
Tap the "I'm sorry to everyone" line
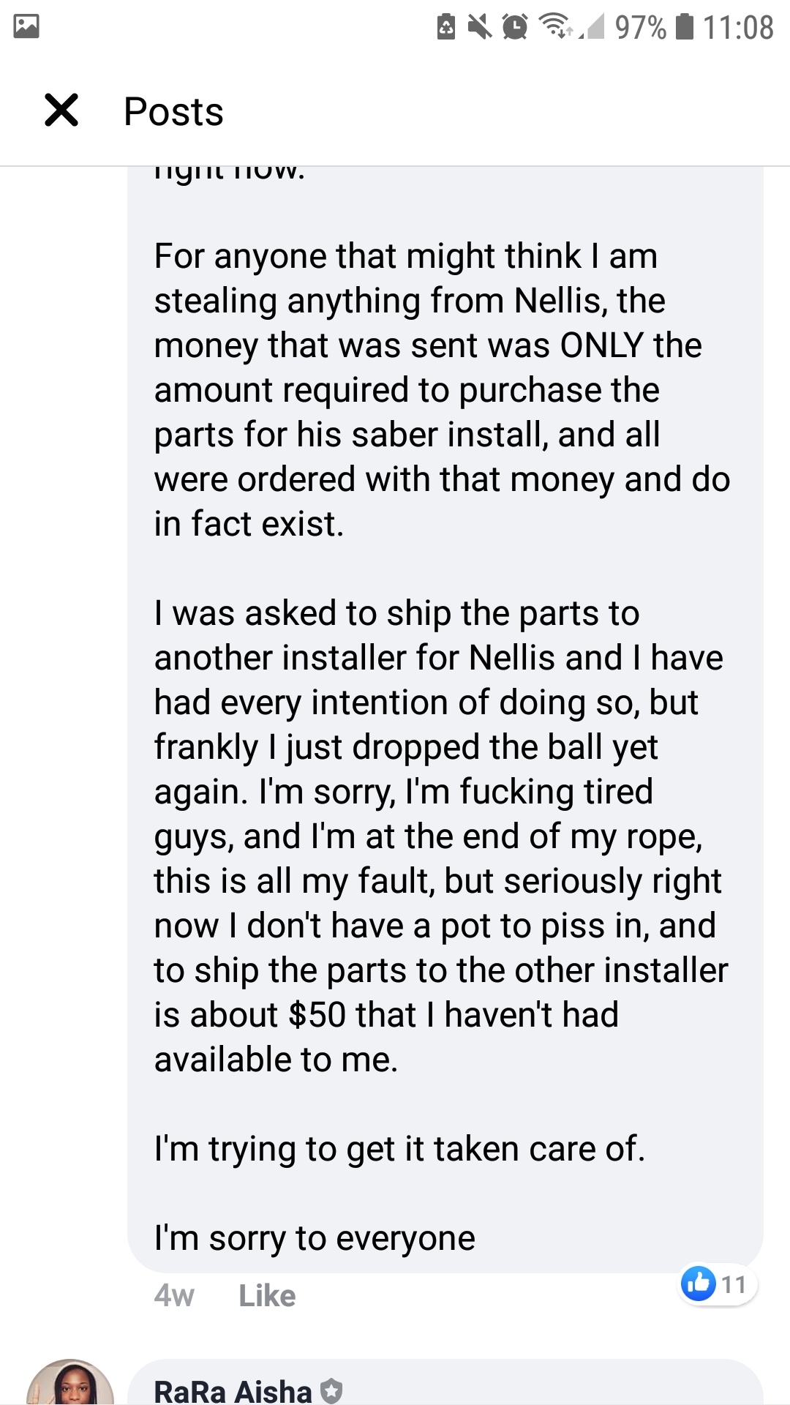(315, 1238)
